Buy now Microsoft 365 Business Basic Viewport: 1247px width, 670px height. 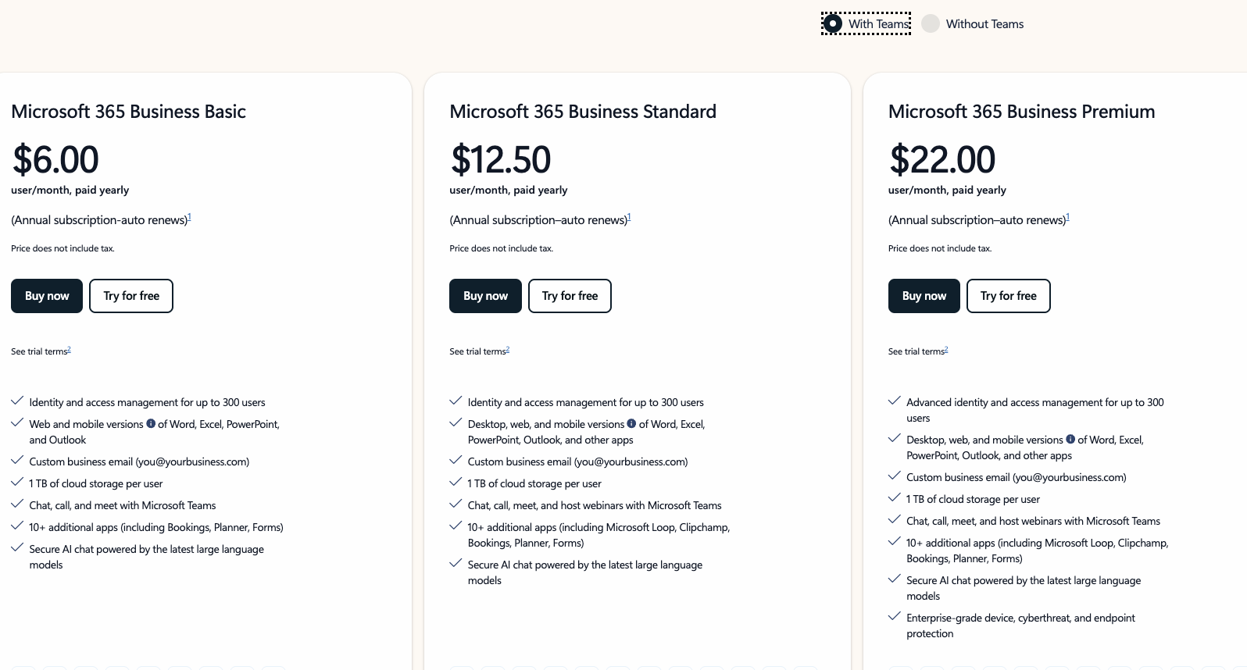click(47, 296)
